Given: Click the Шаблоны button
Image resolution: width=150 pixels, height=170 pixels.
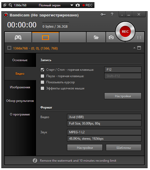Looking at the screenshot, I should click(x=124, y=148).
